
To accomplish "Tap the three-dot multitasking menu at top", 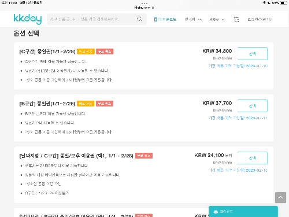I will (144, 3).
